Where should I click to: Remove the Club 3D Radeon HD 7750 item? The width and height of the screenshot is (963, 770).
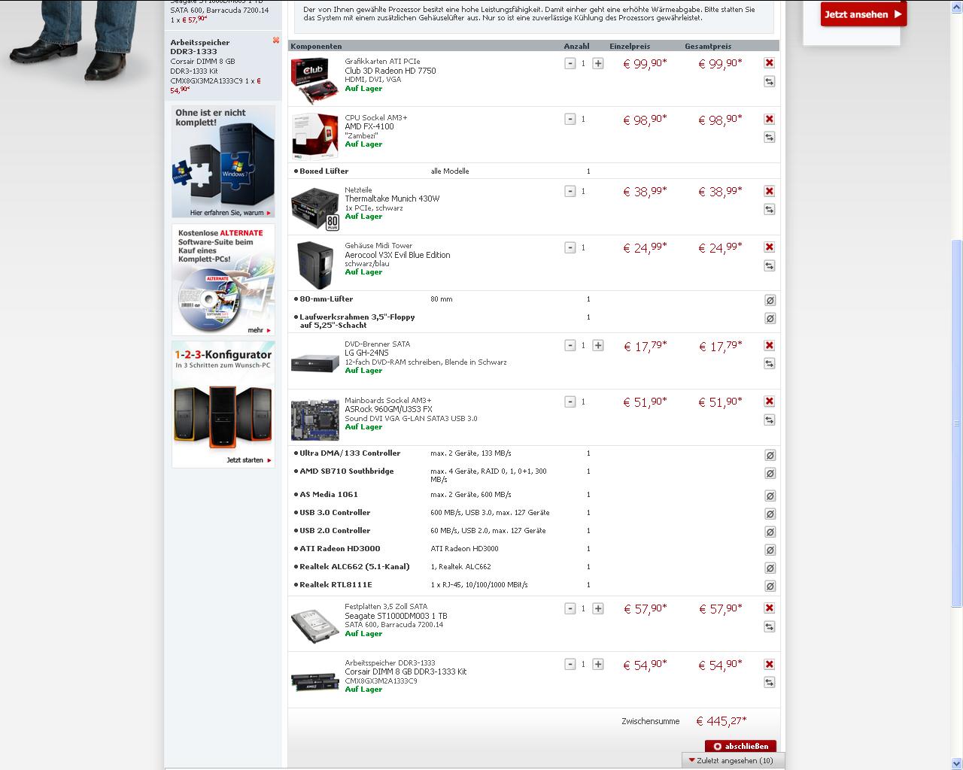769,63
